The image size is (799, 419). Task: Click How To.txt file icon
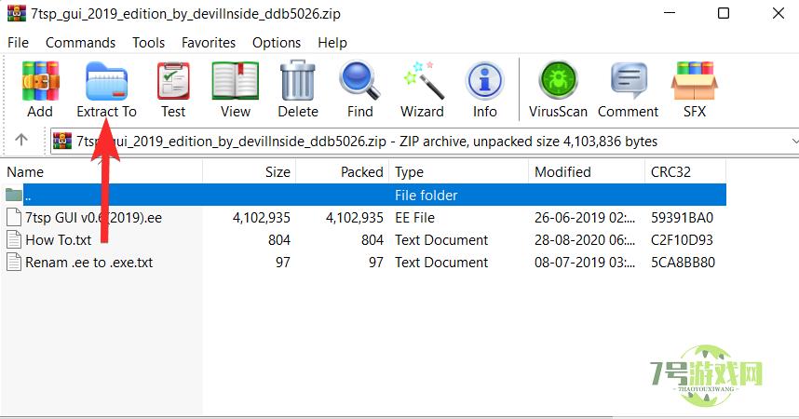point(14,239)
